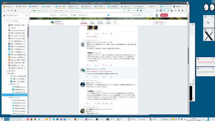This screenshot has height=121, width=215.
Task: Open the dropdown arrow on モトケン's tweet
Action: tap(136, 69)
